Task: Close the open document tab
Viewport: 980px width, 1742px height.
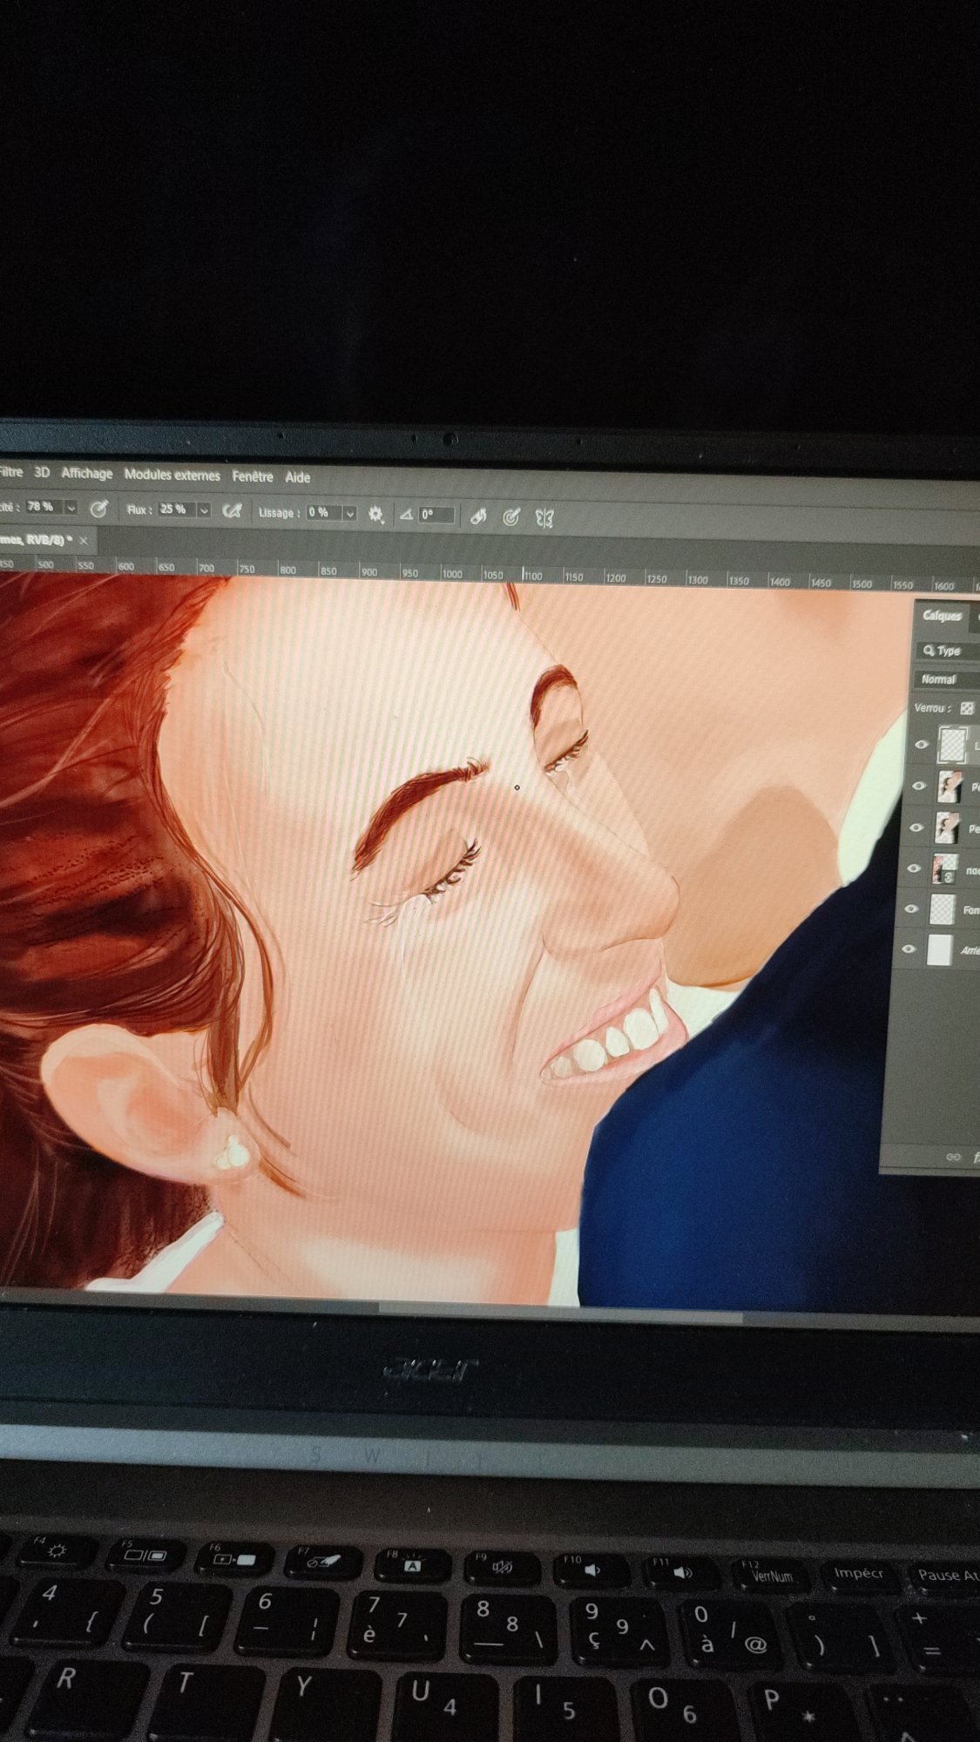Action: (84, 541)
